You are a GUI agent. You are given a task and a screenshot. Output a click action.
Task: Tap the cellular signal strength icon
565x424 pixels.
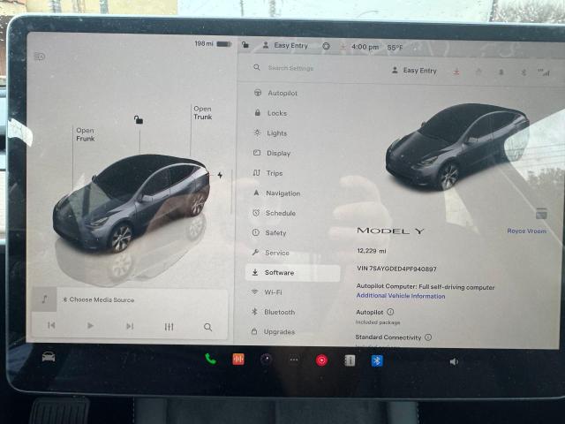pos(544,72)
